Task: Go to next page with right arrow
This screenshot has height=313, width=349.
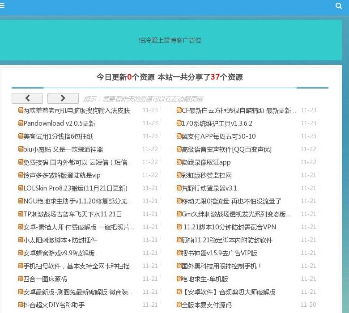Action: [63, 98]
